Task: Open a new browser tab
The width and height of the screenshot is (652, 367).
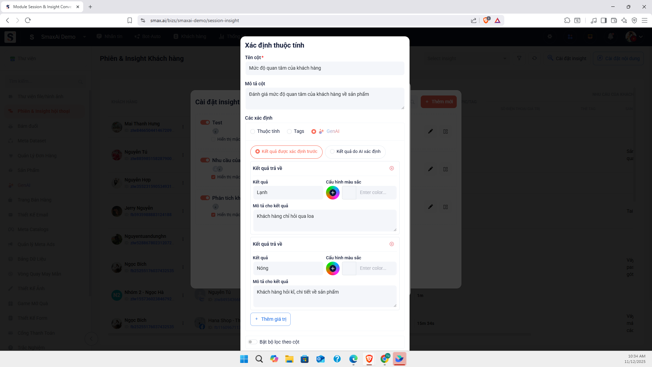Action: [90, 7]
